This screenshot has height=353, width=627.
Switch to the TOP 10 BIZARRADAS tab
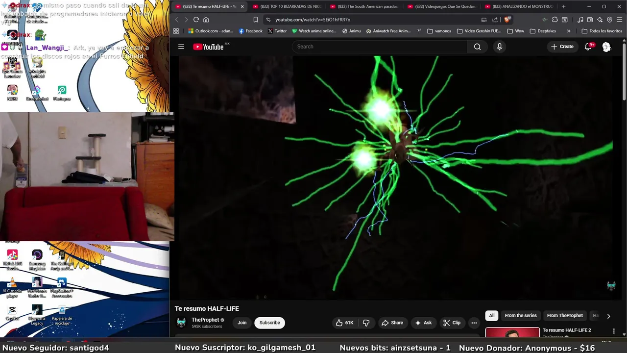pos(287,6)
